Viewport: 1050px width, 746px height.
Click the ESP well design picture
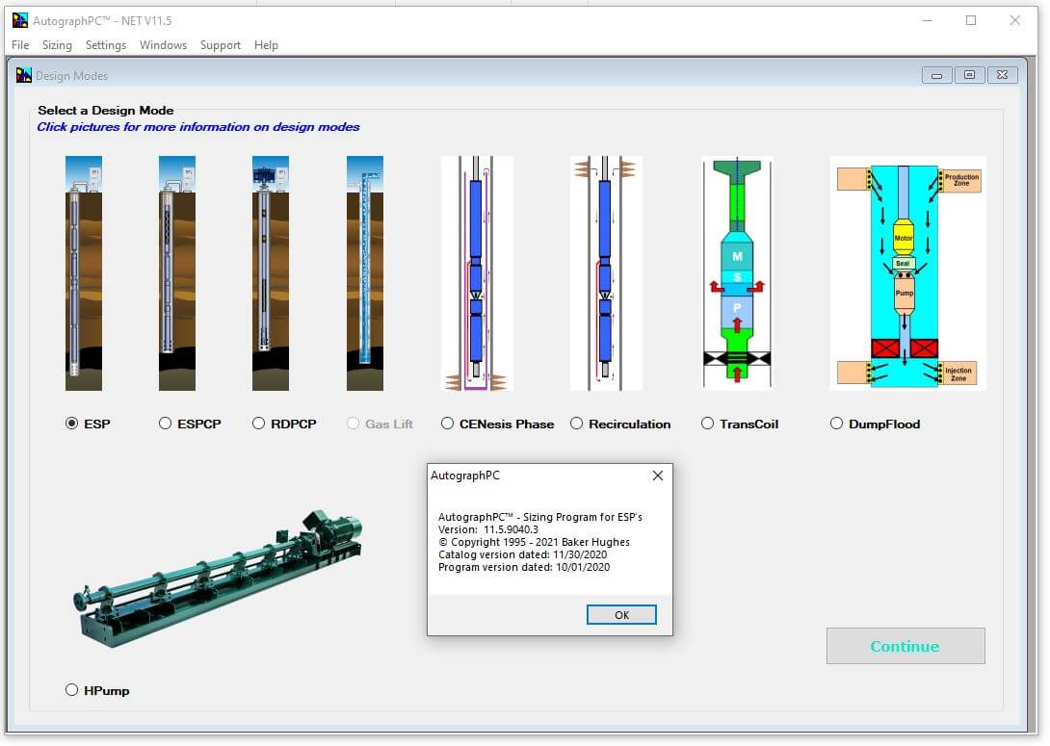click(x=83, y=272)
